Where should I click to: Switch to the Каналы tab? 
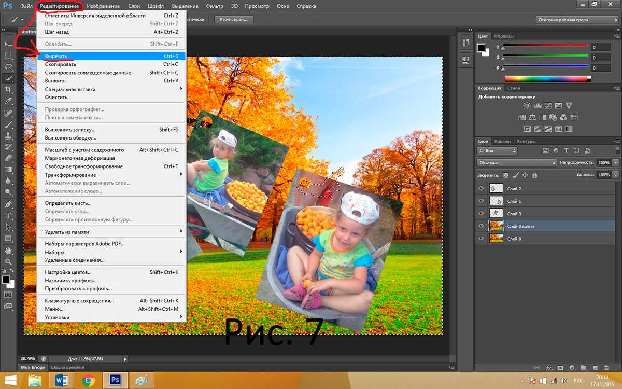point(502,141)
